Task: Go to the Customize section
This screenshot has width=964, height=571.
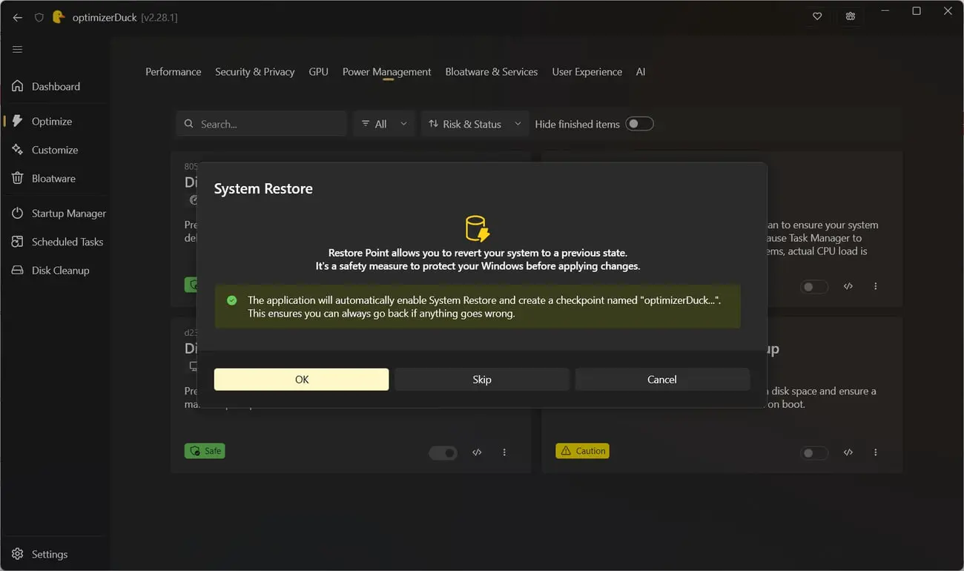Action: (56, 150)
